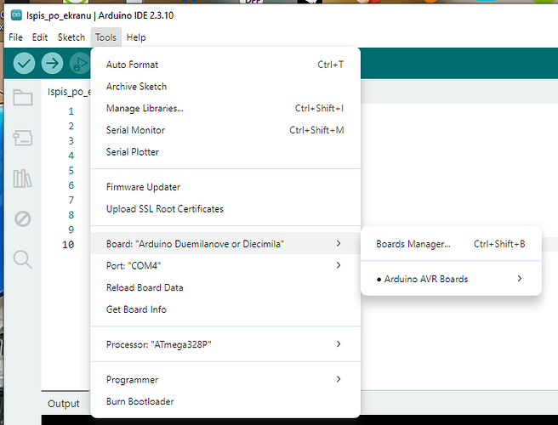558x425 pixels.
Task: Open the Debug sidebar icon
Action: (x=23, y=218)
